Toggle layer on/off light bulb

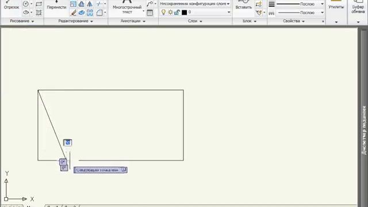(163, 12)
